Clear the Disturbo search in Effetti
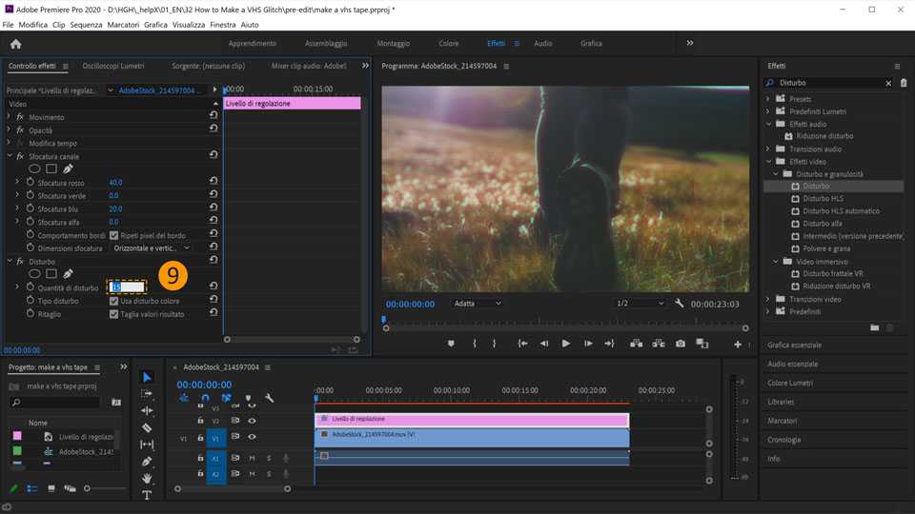This screenshot has height=514, width=915. pyautogui.click(x=888, y=84)
